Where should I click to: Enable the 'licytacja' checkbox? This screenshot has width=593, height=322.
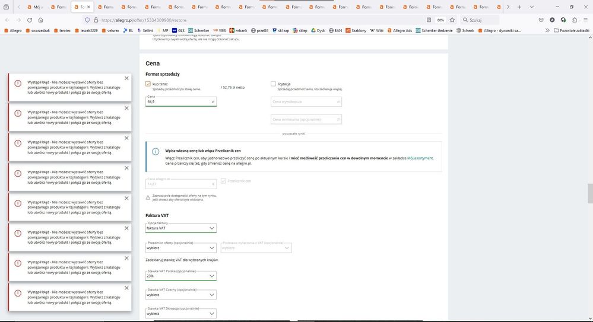[273, 84]
